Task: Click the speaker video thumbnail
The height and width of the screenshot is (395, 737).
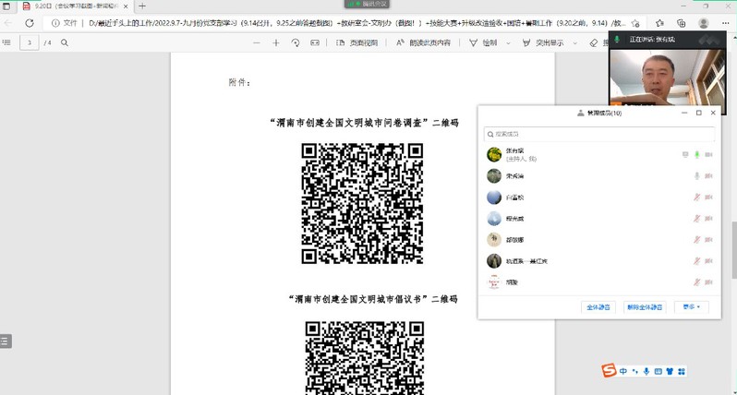Action: pyautogui.click(x=668, y=76)
